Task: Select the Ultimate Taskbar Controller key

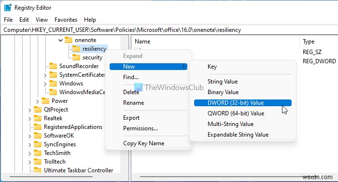Action: (x=78, y=170)
